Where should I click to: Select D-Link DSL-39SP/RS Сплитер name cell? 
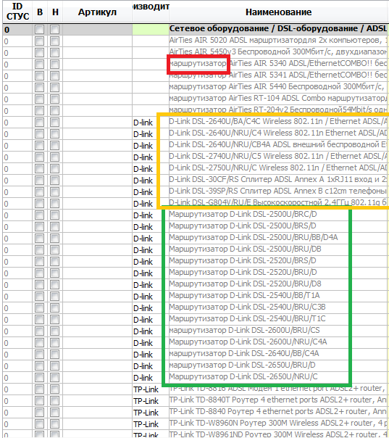click(x=278, y=192)
